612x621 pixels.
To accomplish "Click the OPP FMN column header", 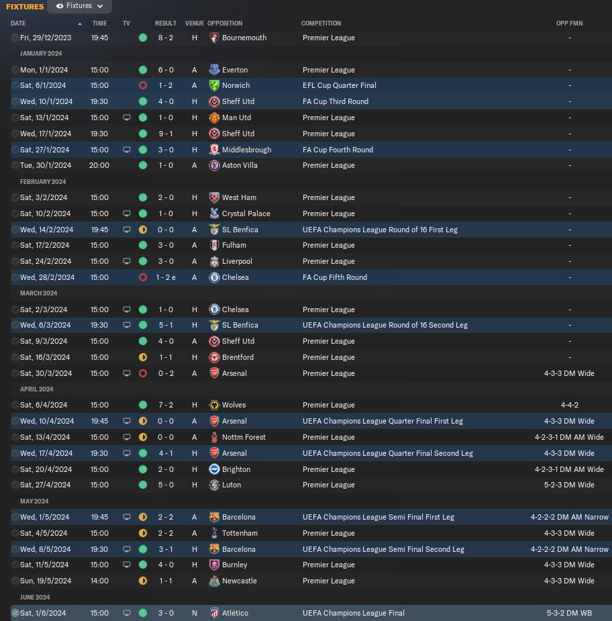I will 569,23.
